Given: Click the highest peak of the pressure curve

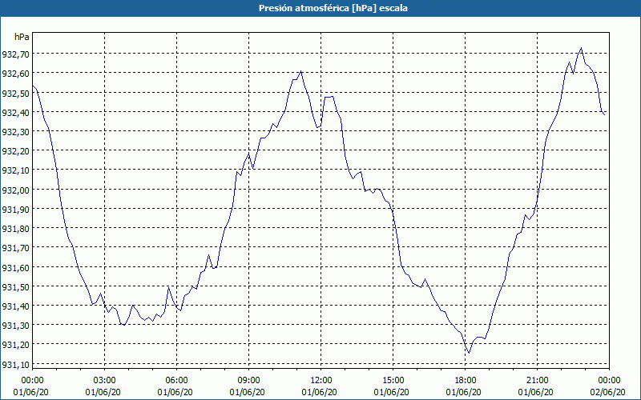Looking at the screenshot, I should (581, 48).
